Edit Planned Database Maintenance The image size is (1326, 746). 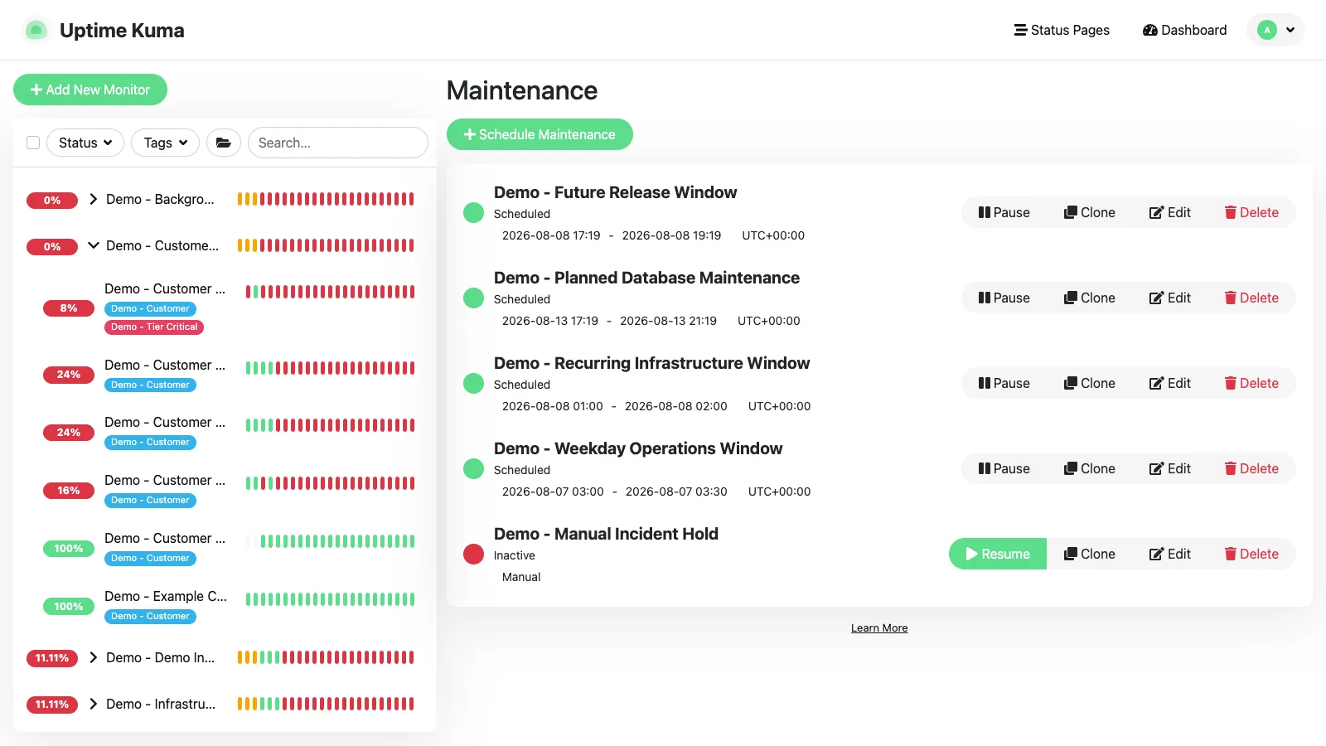(1169, 298)
